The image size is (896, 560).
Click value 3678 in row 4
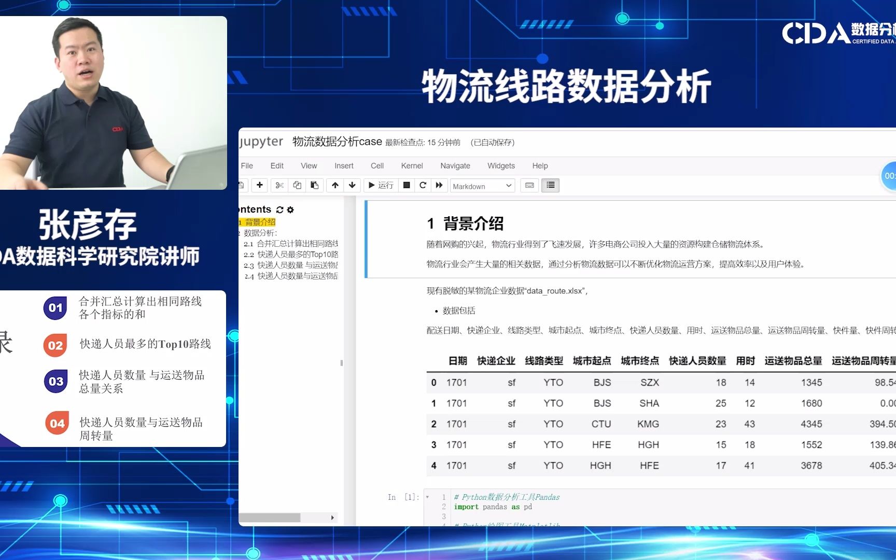point(811,466)
